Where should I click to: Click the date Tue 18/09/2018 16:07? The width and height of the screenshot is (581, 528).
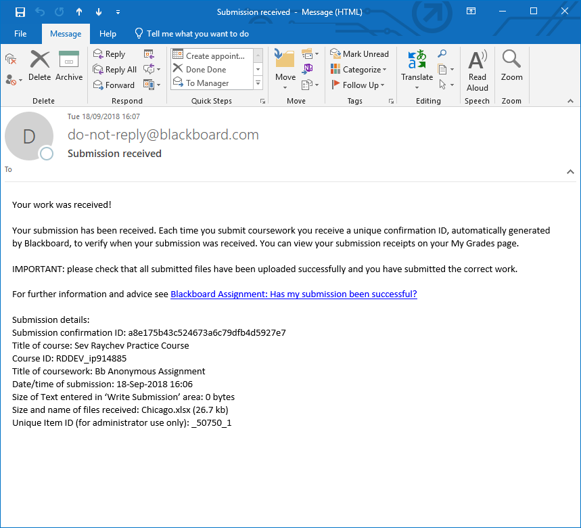pyautogui.click(x=103, y=116)
